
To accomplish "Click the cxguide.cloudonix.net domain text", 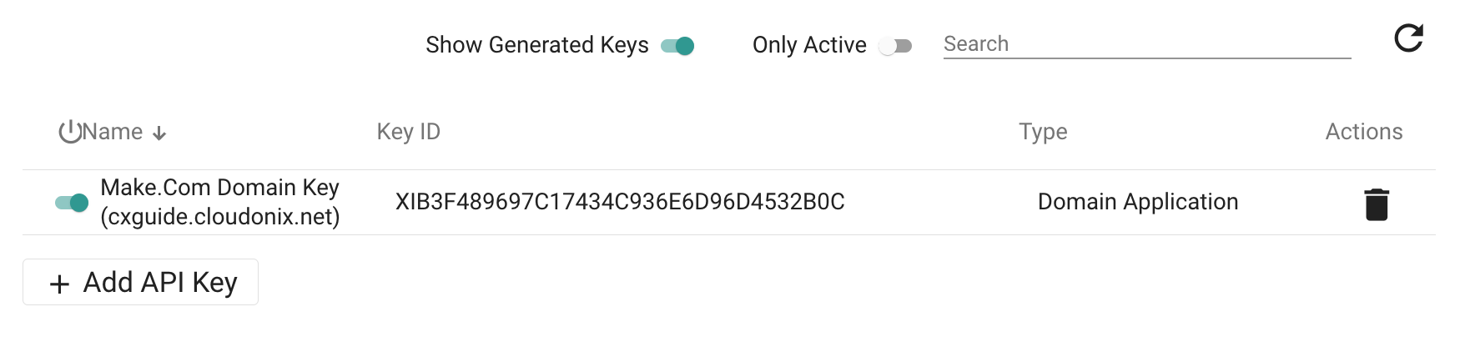I will (220, 217).
